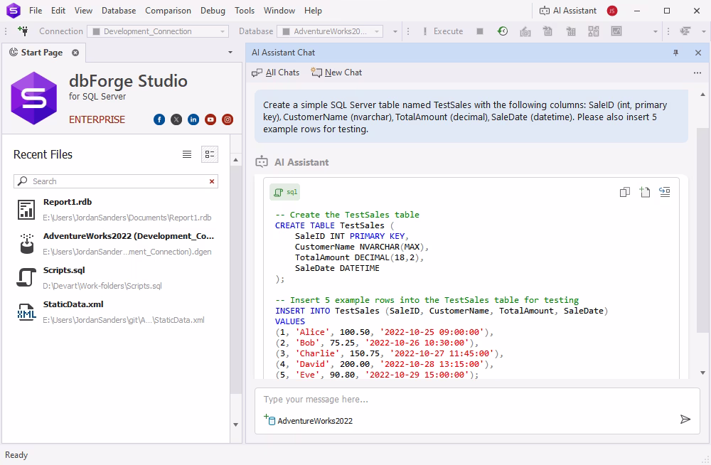The image size is (711, 465).
Task: Click the AI Assistant button in title bar
Action: point(567,11)
